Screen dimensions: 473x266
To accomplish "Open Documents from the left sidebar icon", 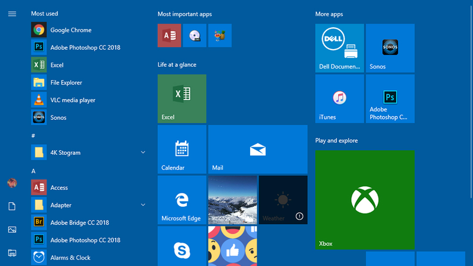I will coord(12,206).
